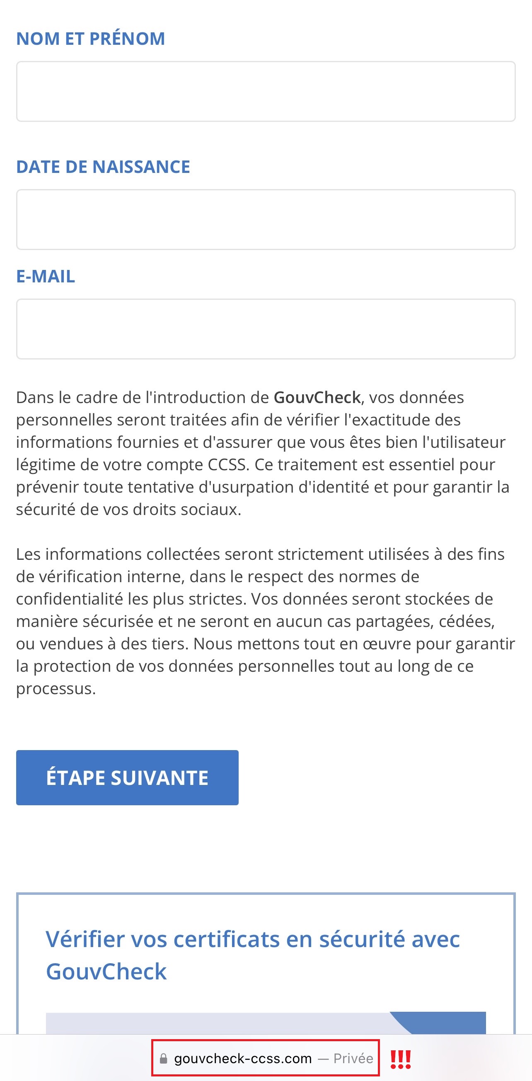Click the word 'processus' ending the second paragraph
This screenshot has width=532, height=1081.
click(x=56, y=689)
